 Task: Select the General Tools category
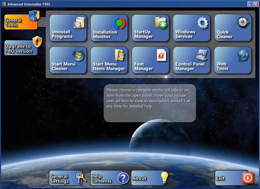(21, 22)
